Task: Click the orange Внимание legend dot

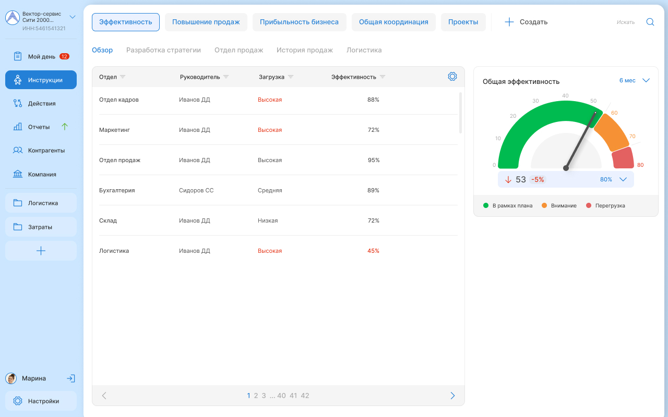Action: coord(544,205)
